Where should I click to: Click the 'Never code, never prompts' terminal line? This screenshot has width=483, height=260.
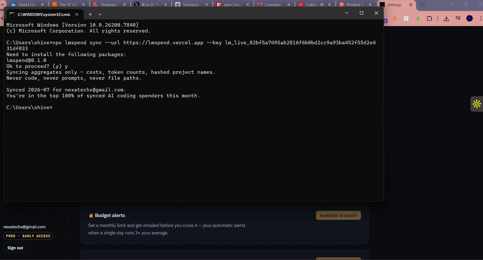click(74, 78)
